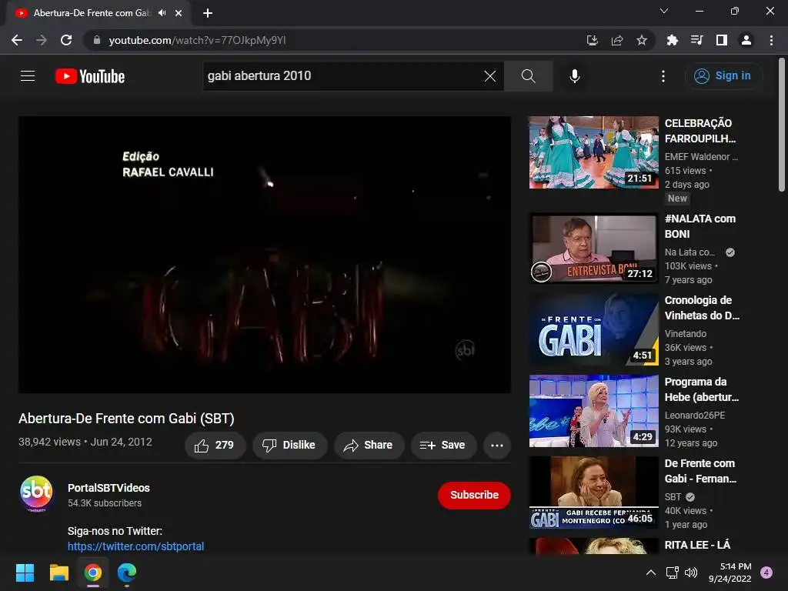
Task: Click the page vertical scrollbar
Action: tap(782, 125)
